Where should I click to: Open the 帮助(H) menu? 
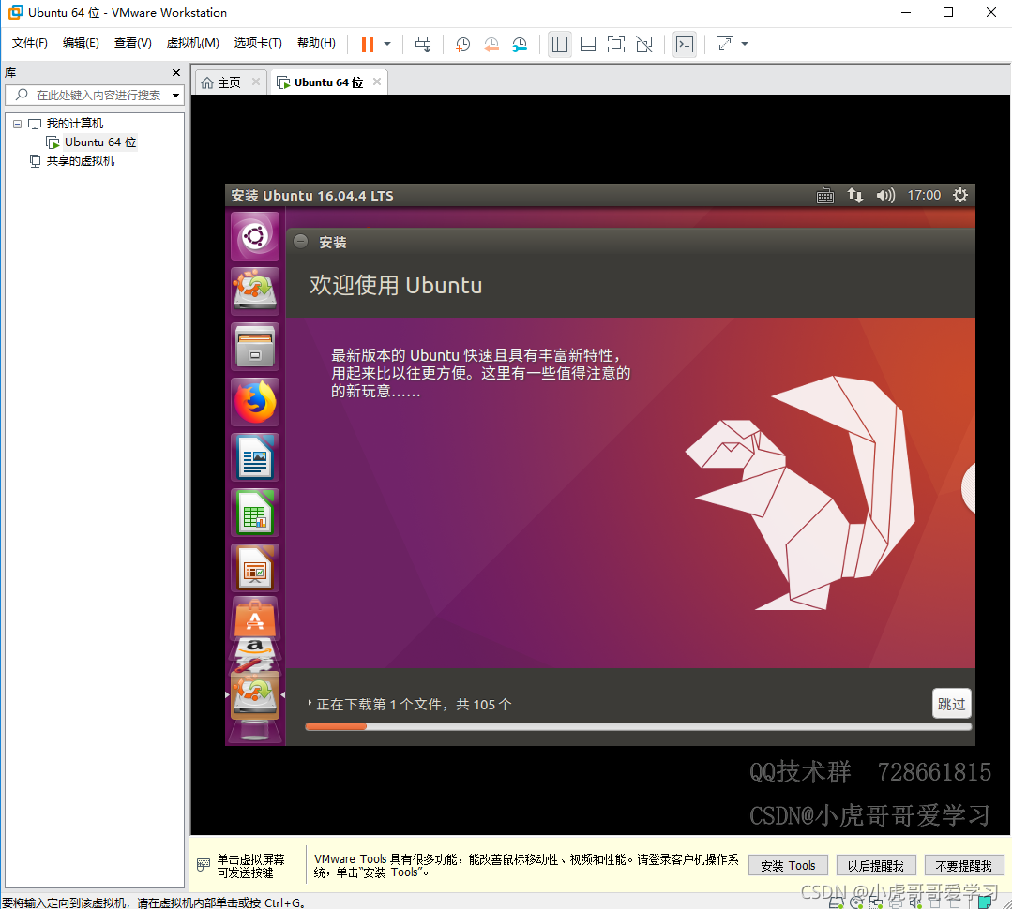[315, 43]
